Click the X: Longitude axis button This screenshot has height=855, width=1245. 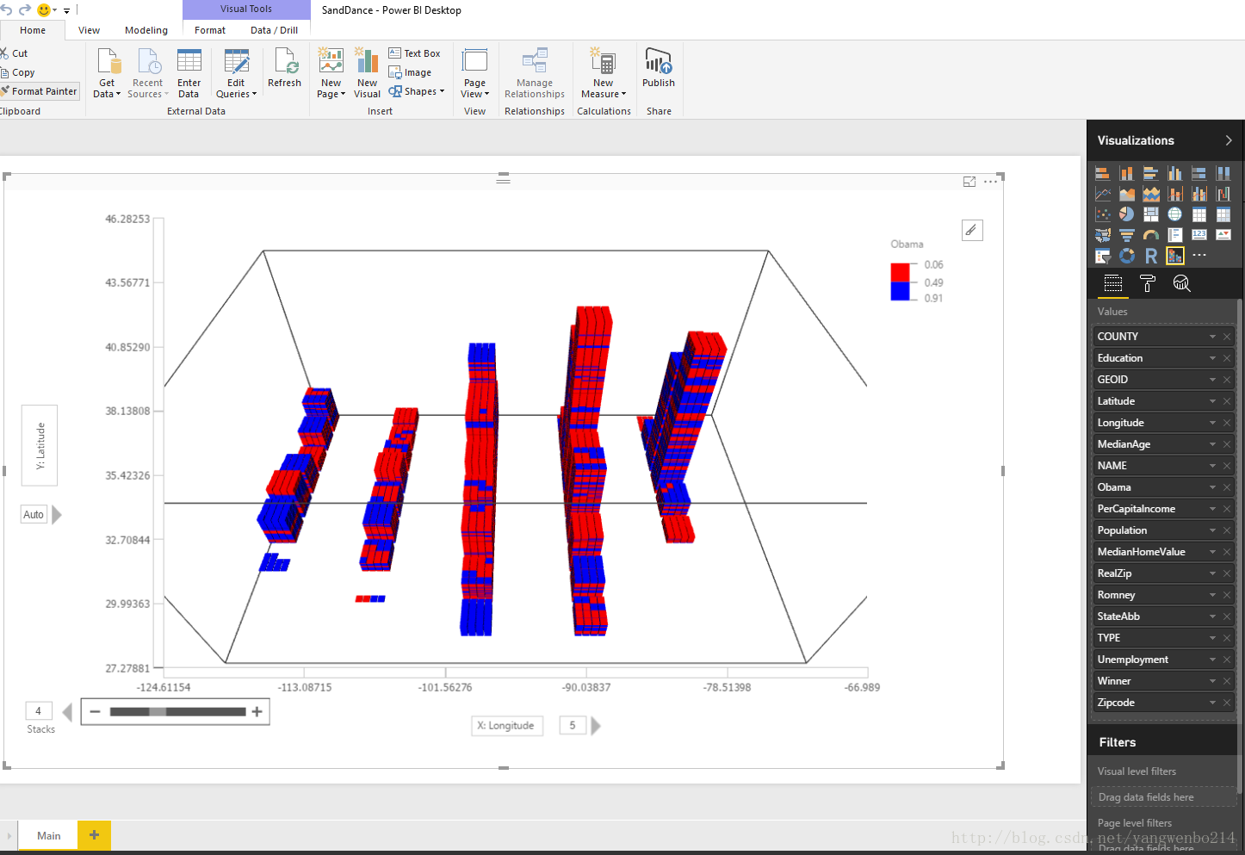[x=507, y=726]
